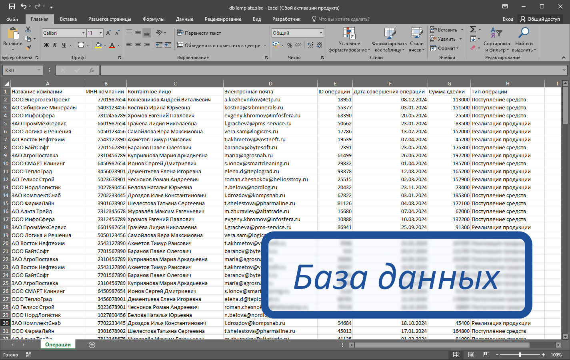The width and height of the screenshot is (570, 360).
Task: Click Общий доступ to share
Action: point(544,18)
